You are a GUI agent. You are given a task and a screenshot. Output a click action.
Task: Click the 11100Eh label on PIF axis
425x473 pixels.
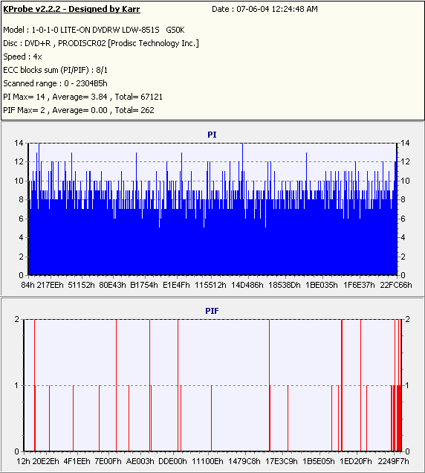pyautogui.click(x=208, y=461)
